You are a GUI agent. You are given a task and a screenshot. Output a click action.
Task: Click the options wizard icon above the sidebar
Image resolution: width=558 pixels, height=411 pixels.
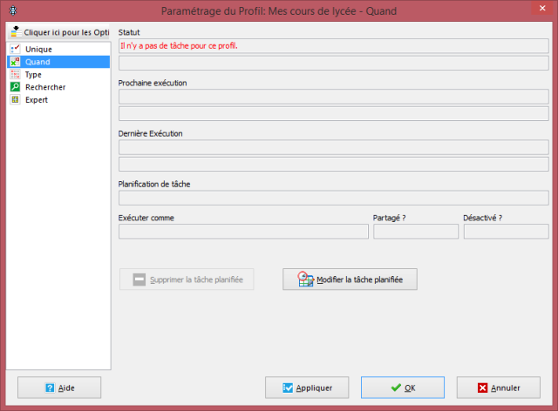tap(15, 30)
